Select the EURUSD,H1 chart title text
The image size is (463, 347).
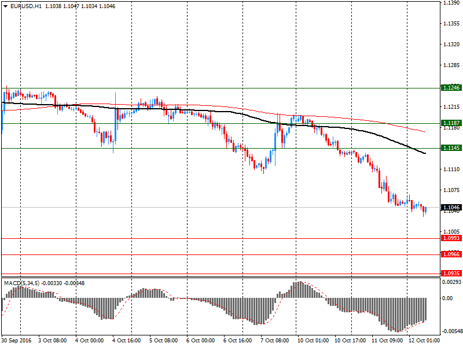coord(26,6)
